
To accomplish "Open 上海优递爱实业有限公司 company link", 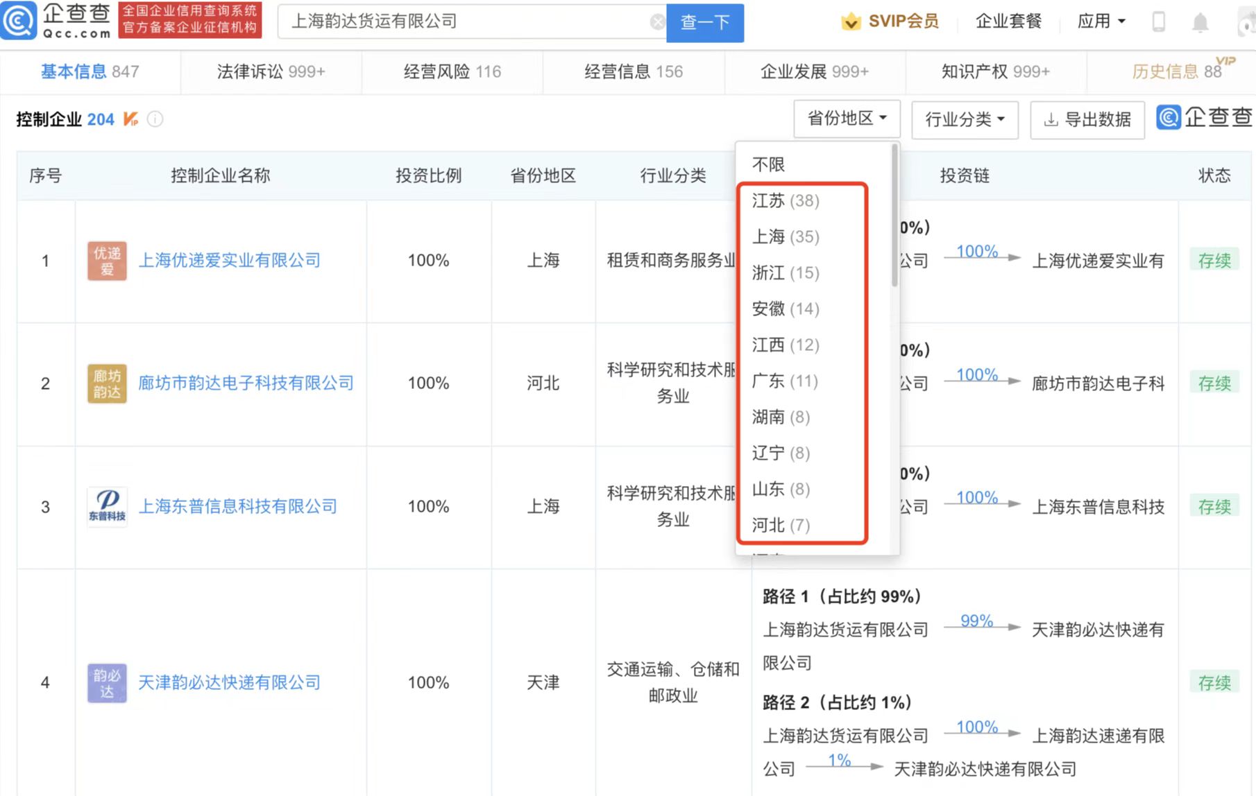I will 230,261.
